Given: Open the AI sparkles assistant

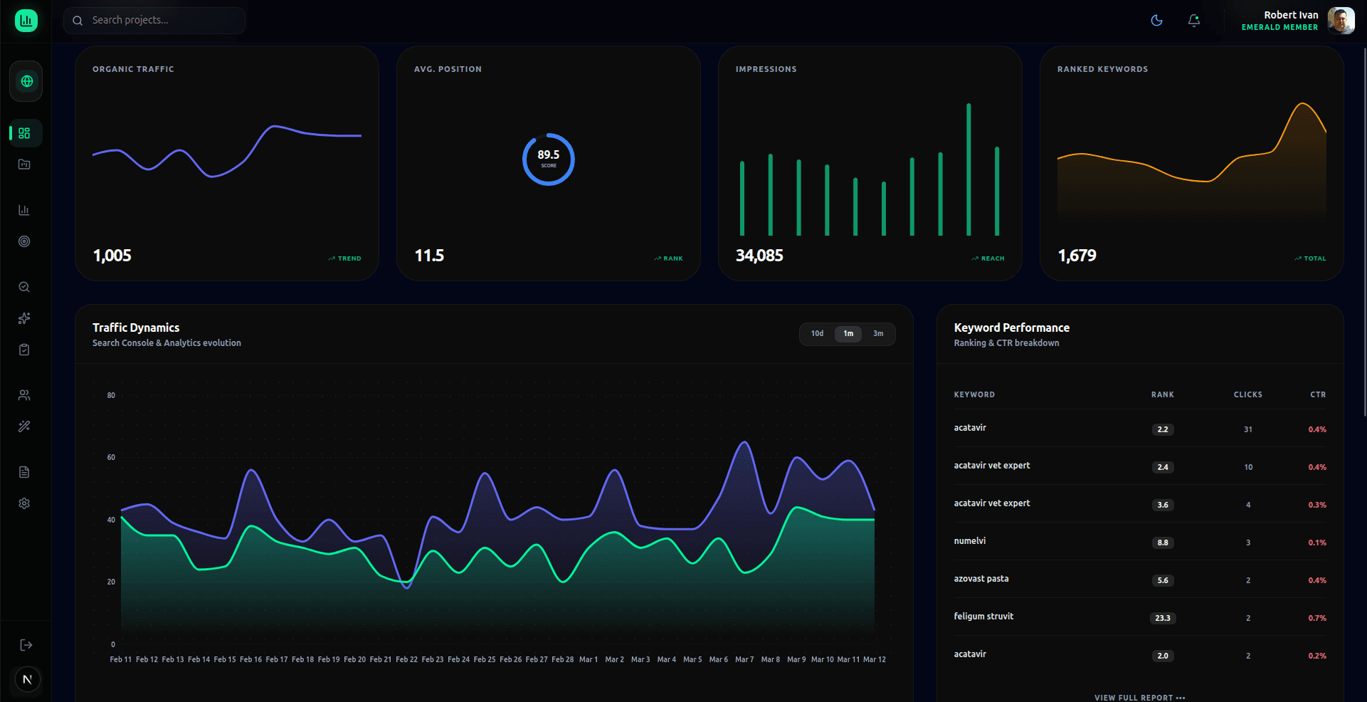Looking at the screenshot, I should tap(24, 318).
